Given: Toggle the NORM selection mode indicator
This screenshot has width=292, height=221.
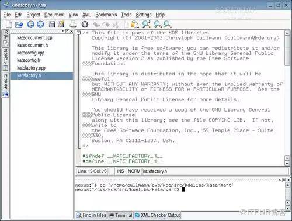Looking at the screenshot, I should point(134,171).
